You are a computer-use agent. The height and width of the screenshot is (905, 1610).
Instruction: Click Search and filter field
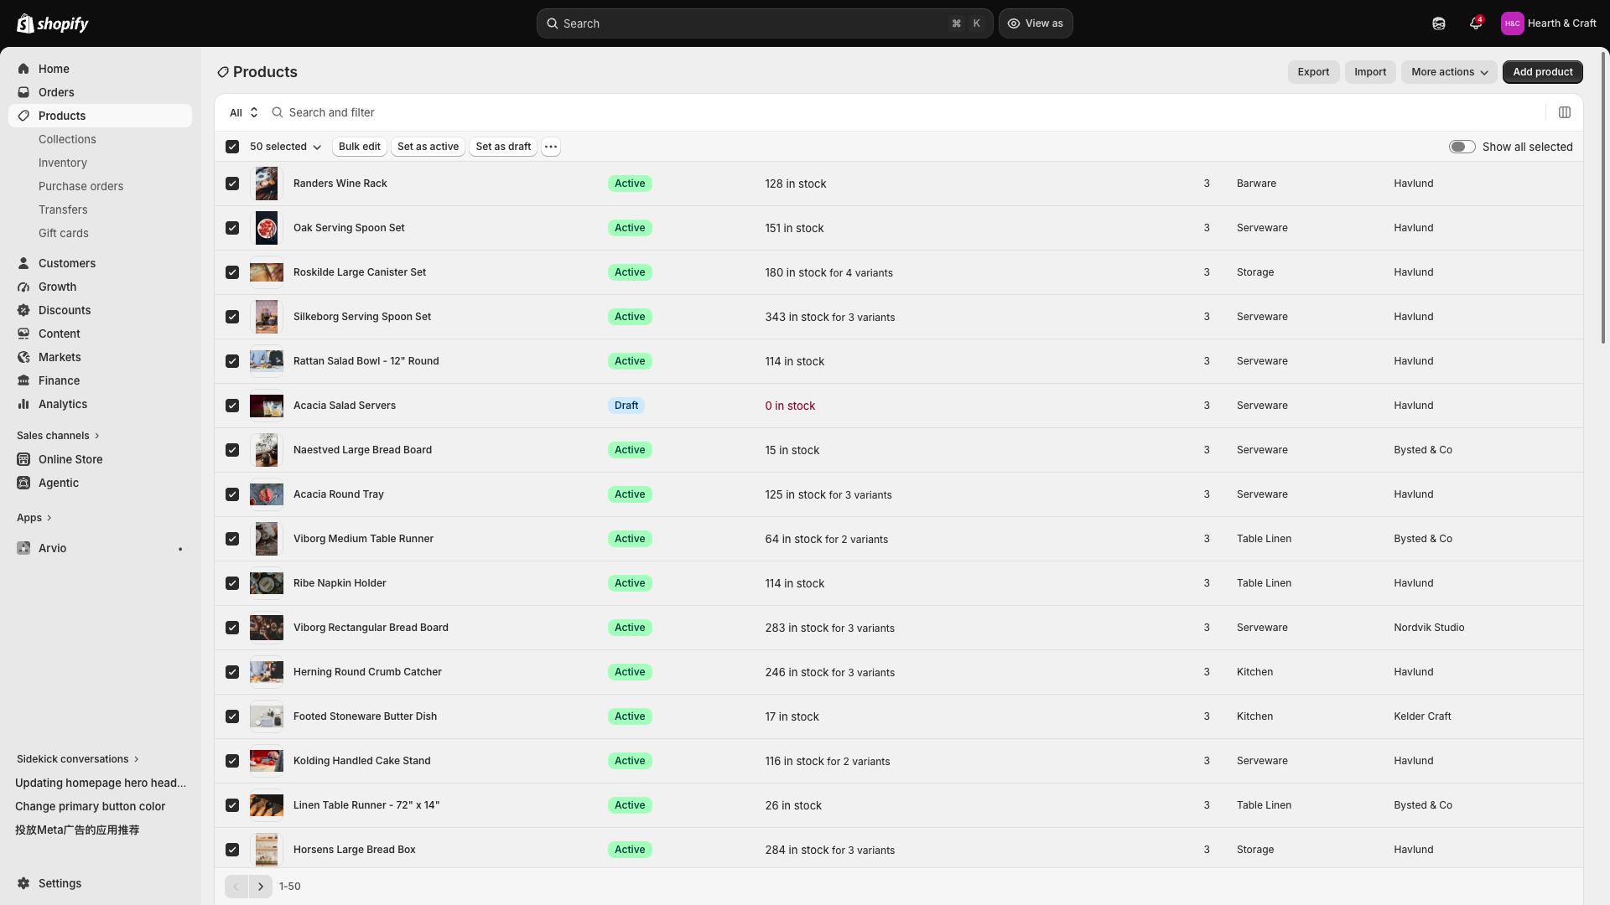tap(906, 112)
